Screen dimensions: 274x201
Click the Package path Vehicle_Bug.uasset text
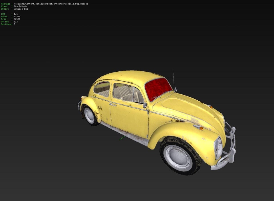point(51,4)
